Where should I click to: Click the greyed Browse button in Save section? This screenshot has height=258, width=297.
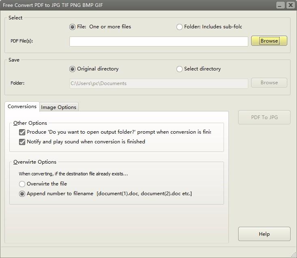269,83
